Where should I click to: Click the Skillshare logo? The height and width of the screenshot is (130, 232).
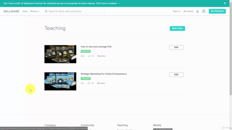point(11,11)
